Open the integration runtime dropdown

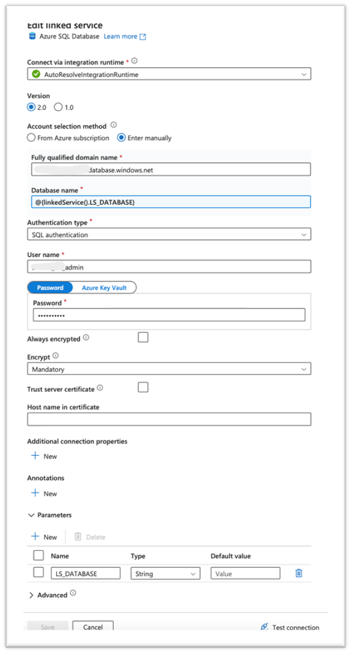169,74
